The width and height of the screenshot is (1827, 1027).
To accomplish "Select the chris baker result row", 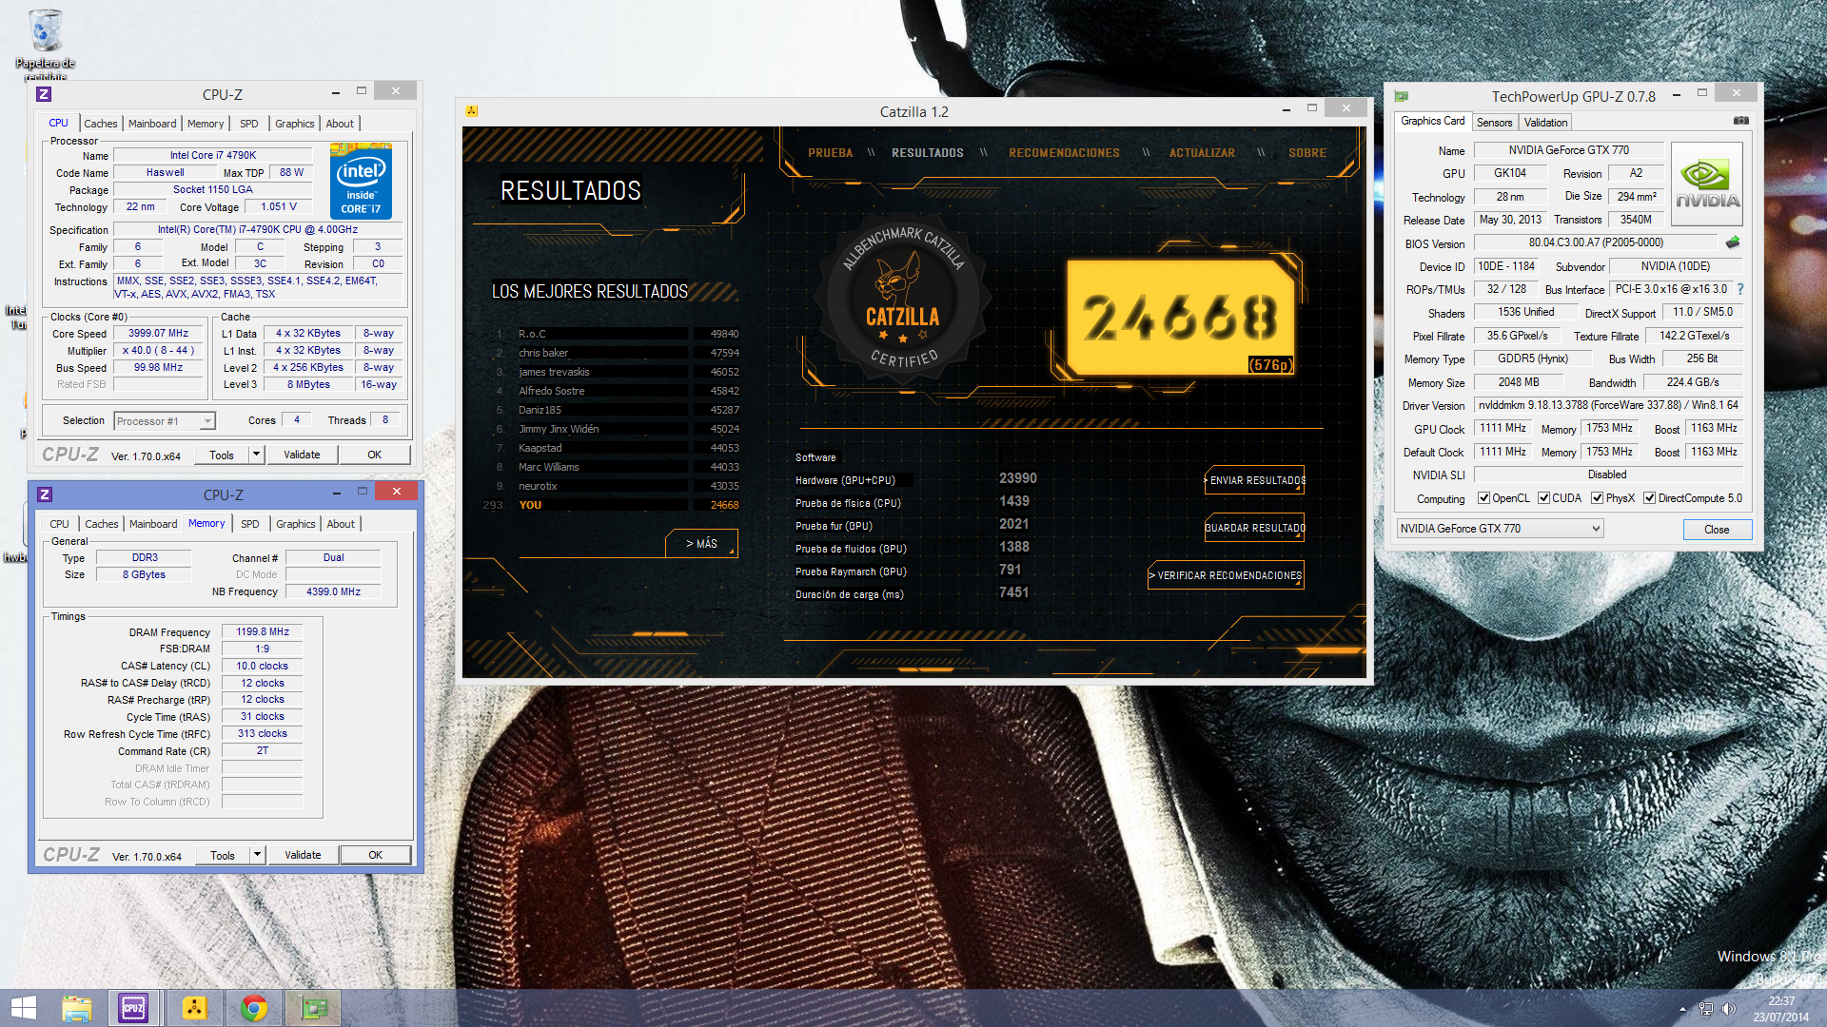I will [616, 353].
